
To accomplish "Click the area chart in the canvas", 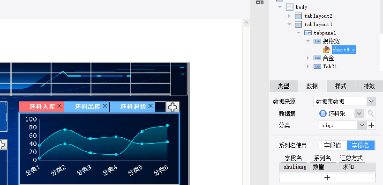I will pos(99,149).
